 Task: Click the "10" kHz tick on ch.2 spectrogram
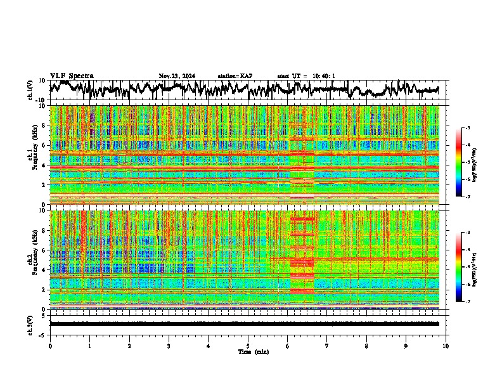(43, 210)
